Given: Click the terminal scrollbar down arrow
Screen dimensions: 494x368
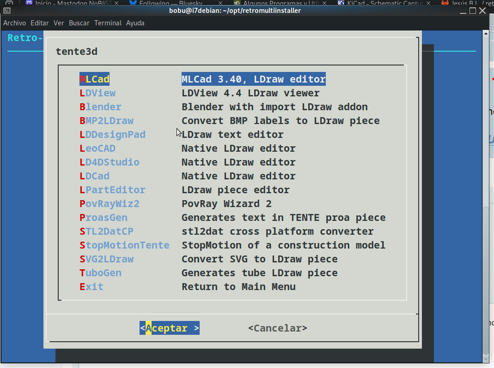Looking at the screenshot, I should click(x=486, y=359).
